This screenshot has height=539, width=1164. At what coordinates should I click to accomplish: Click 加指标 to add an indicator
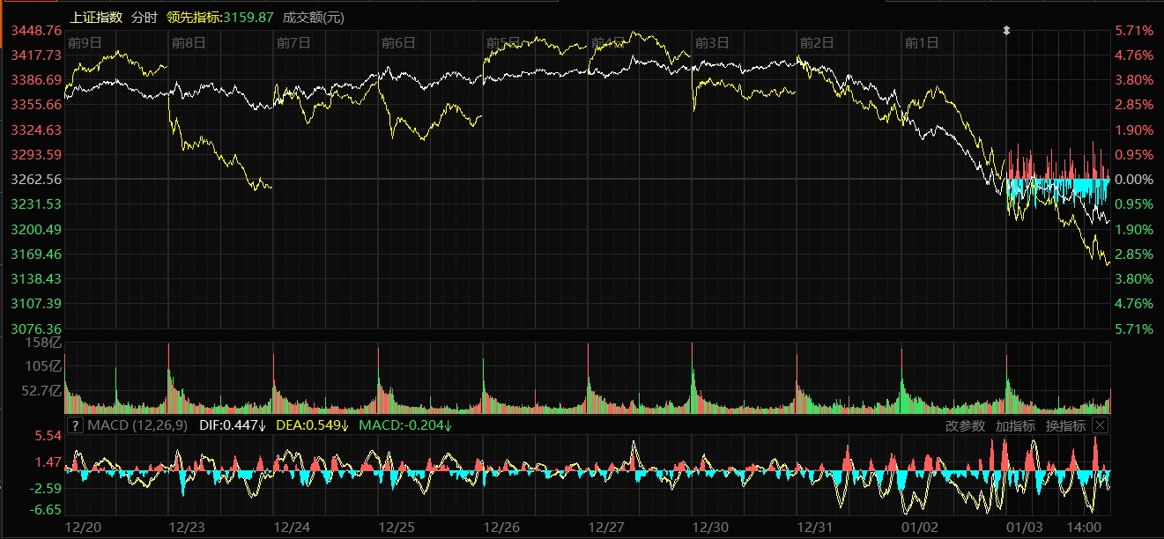1015,425
